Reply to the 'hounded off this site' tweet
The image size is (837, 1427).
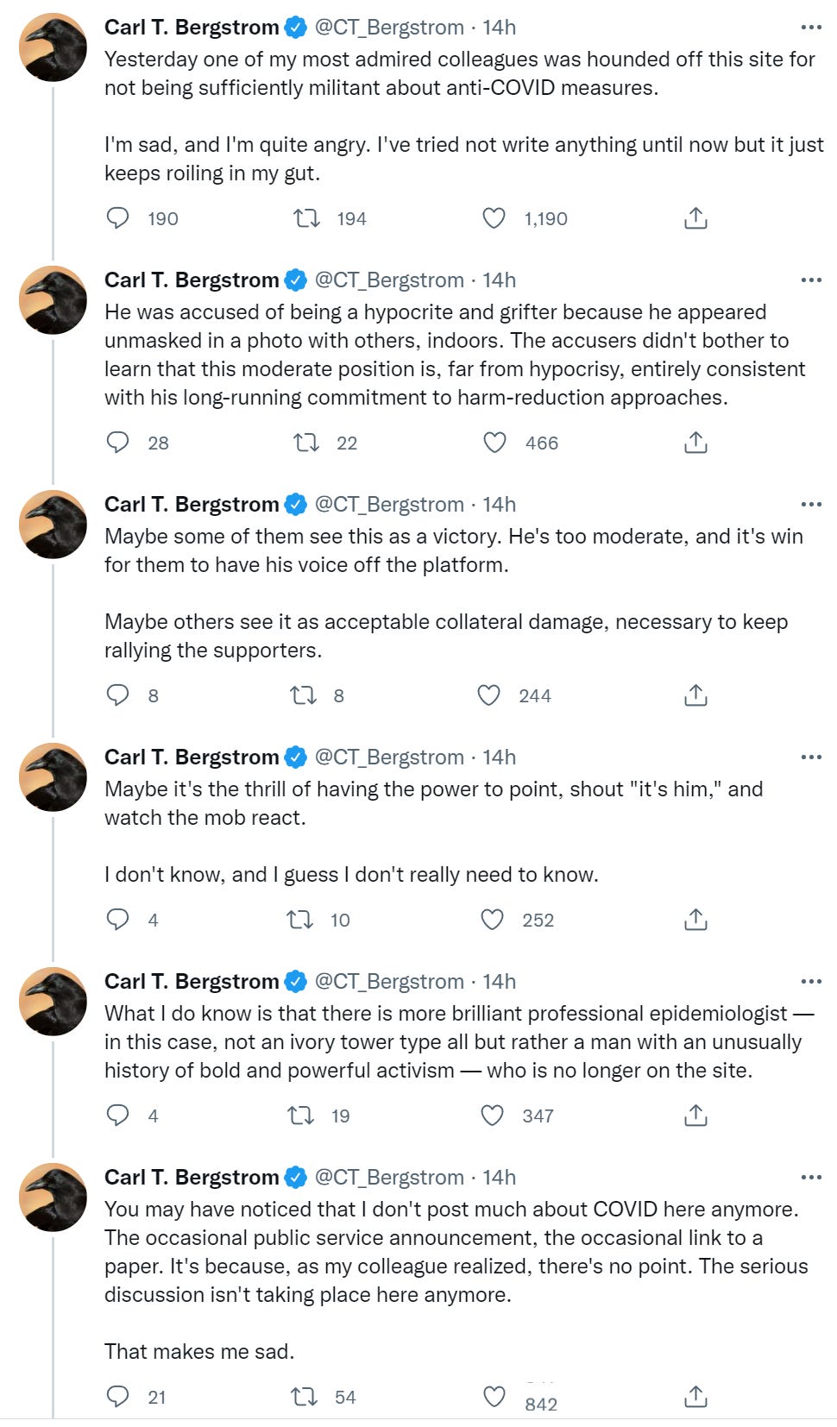(117, 218)
